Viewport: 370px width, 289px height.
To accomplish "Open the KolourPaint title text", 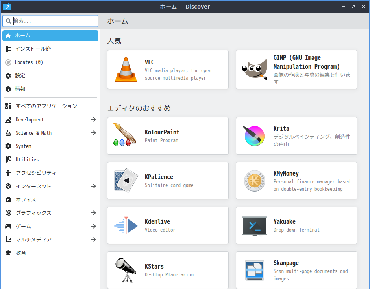I will [x=162, y=132].
